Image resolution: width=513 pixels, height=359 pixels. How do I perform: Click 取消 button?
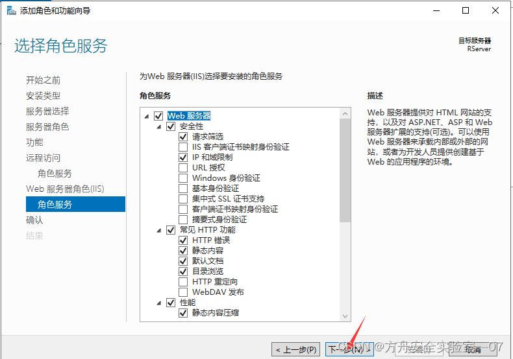[x=473, y=349]
